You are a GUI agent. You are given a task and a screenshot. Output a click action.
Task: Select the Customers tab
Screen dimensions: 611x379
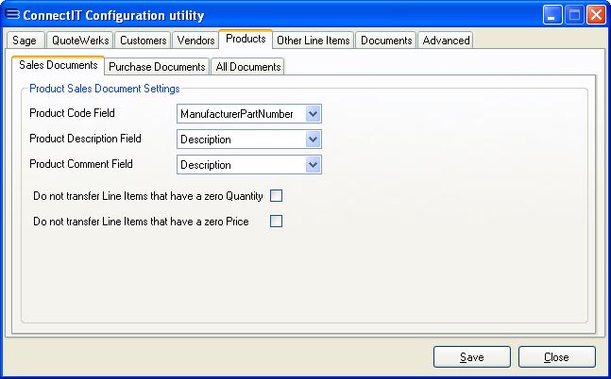pos(143,41)
